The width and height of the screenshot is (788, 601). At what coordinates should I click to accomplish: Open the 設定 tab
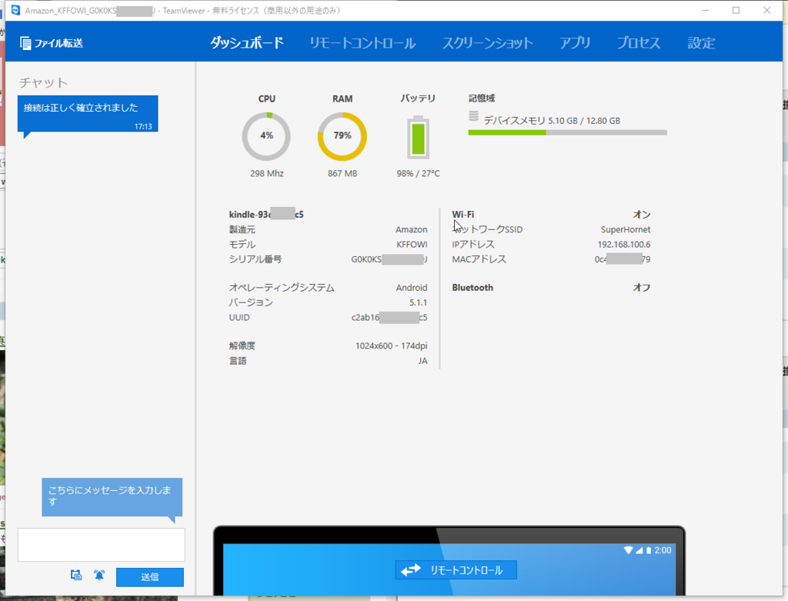click(701, 43)
